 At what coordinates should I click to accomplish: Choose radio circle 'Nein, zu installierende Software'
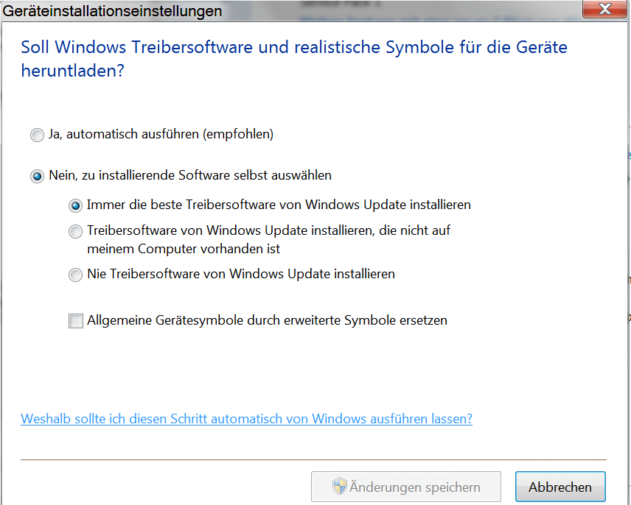(37, 177)
